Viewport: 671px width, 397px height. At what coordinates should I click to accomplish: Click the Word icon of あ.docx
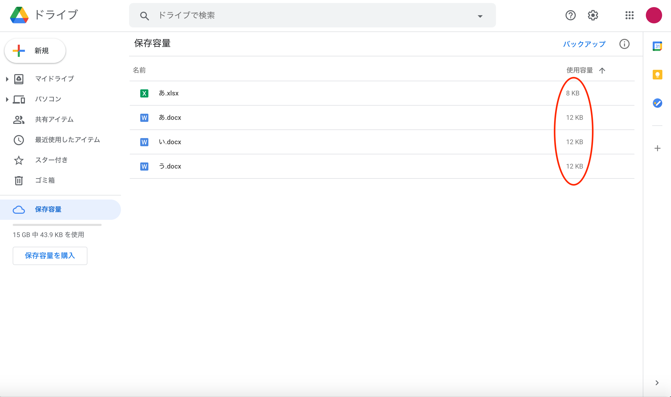coord(144,118)
